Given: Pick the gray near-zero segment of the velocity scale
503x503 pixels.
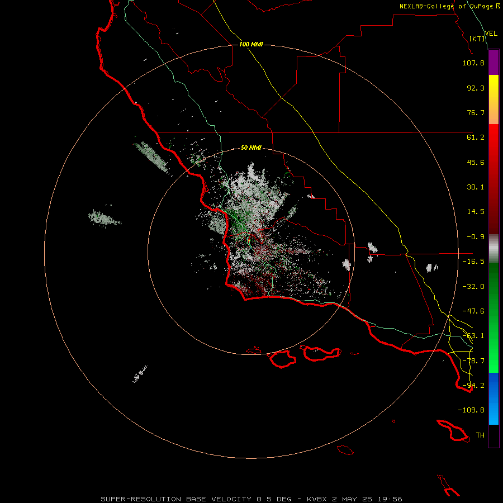Looking at the screenshot, I should click(493, 249).
